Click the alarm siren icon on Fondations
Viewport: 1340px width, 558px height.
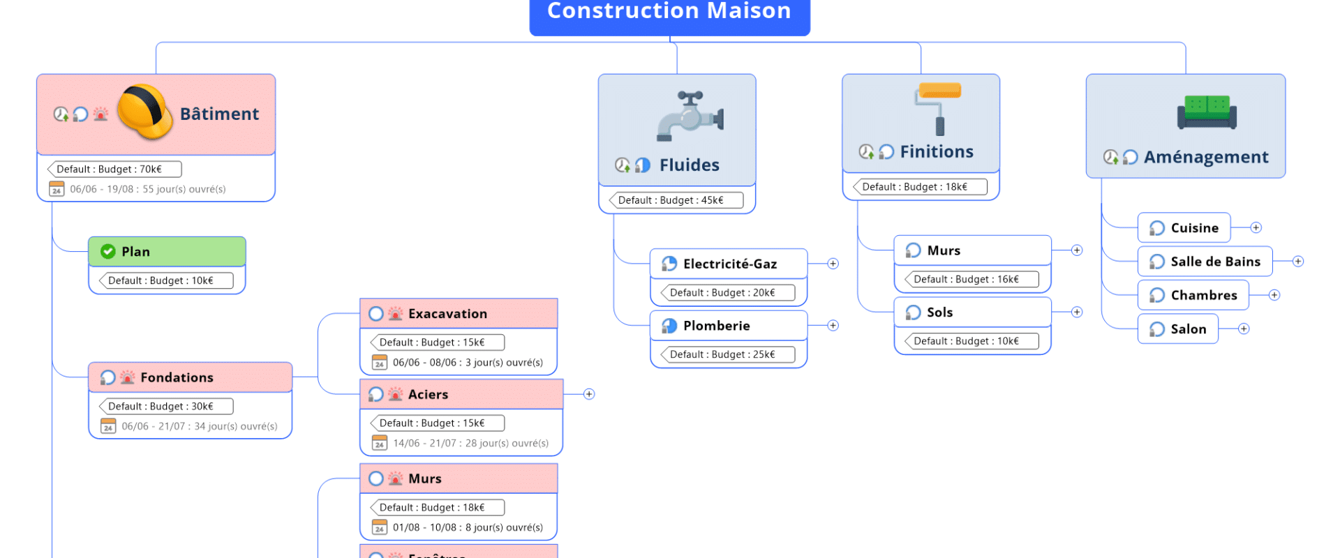coord(128,377)
